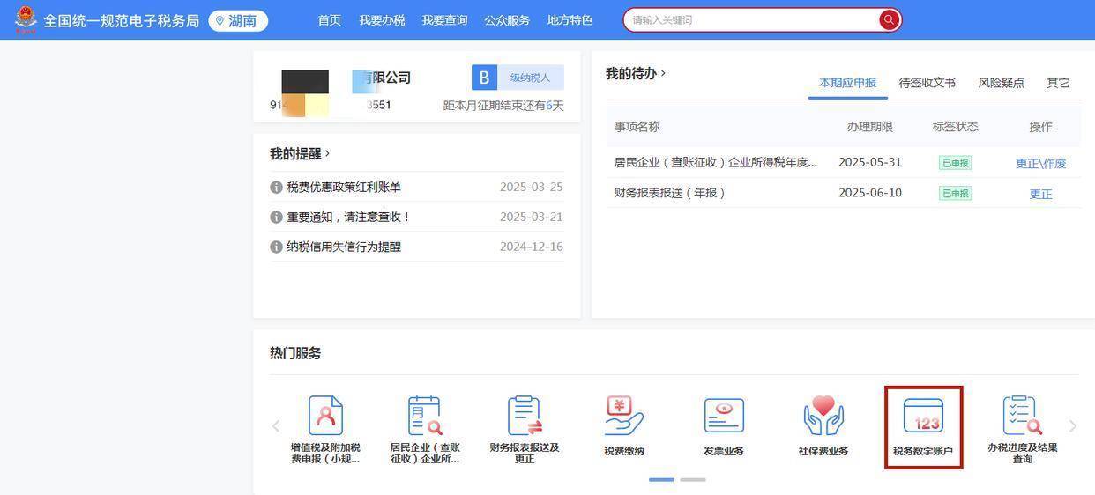Click 更正\作废 for enterprise income tax row
Image resolution: width=1095 pixels, height=495 pixels.
[1040, 163]
